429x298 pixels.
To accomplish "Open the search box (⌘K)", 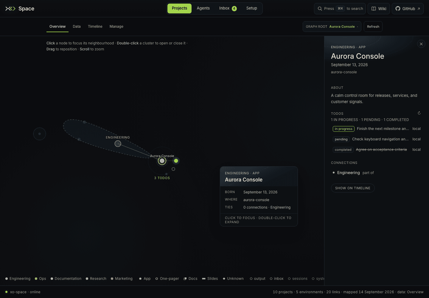I will pos(340,9).
